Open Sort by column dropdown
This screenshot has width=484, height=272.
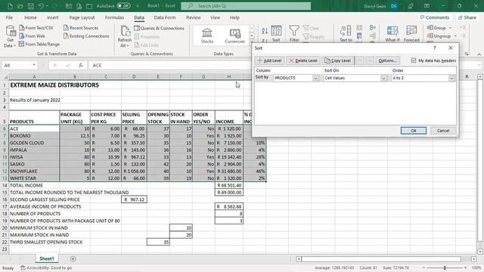[x=315, y=79]
